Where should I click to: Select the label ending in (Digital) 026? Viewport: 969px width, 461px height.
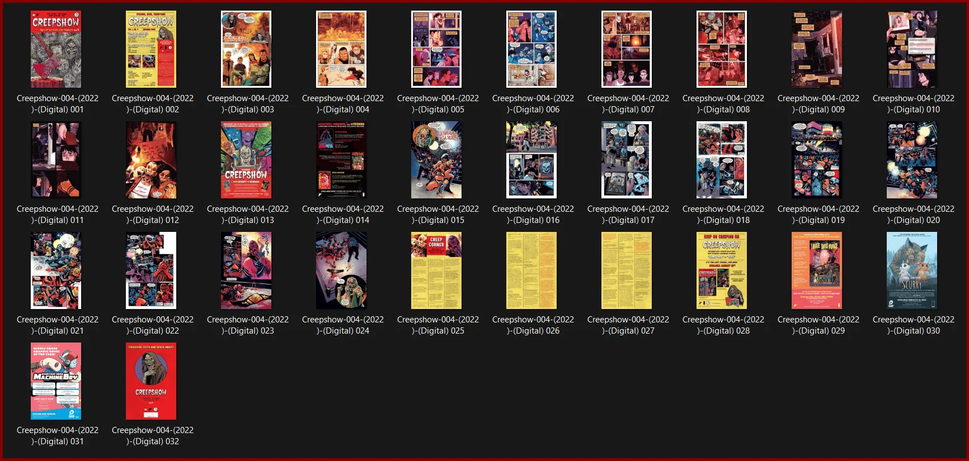(x=533, y=325)
